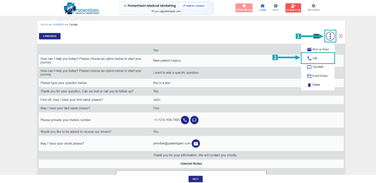Click the phone call icon beside mobile number

[185, 120]
